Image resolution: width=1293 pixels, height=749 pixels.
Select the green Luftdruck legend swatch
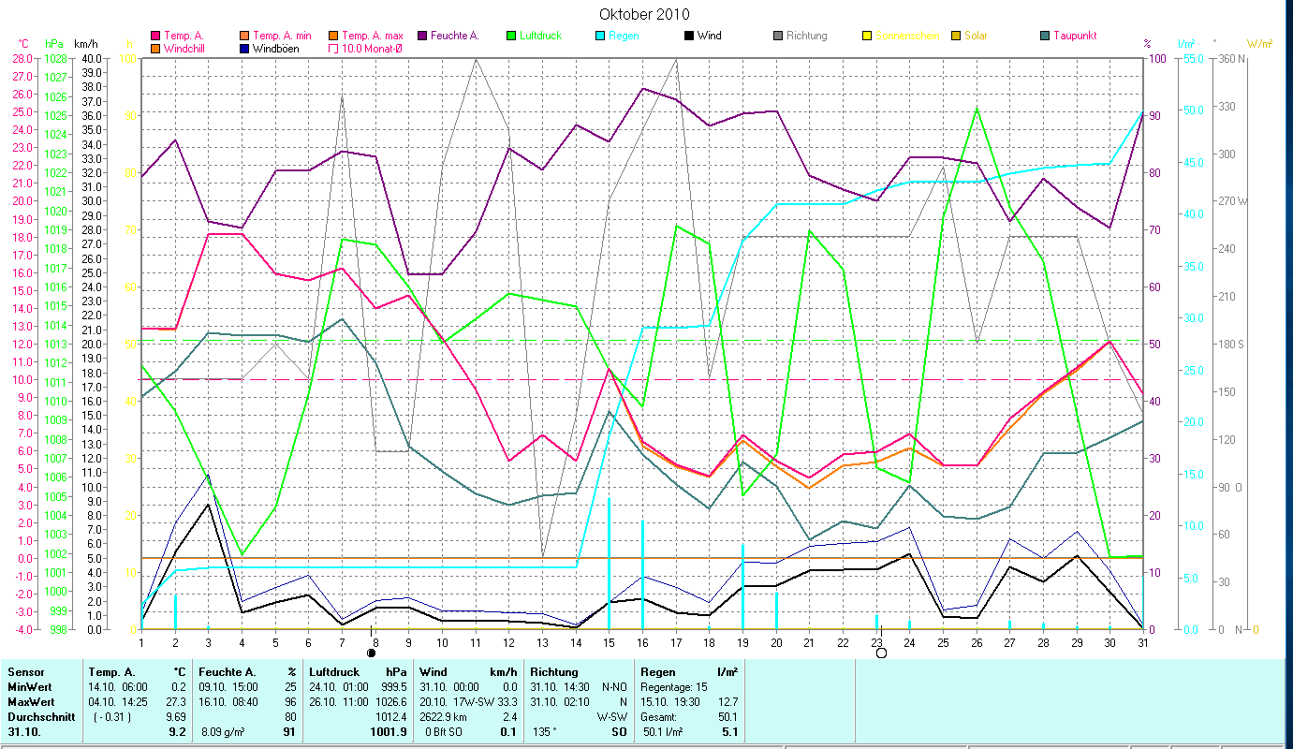click(512, 36)
